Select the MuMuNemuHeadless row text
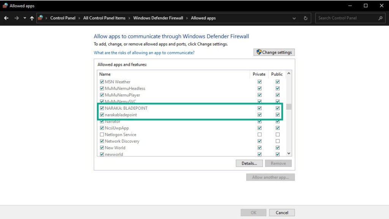389x219 pixels. click(x=125, y=88)
